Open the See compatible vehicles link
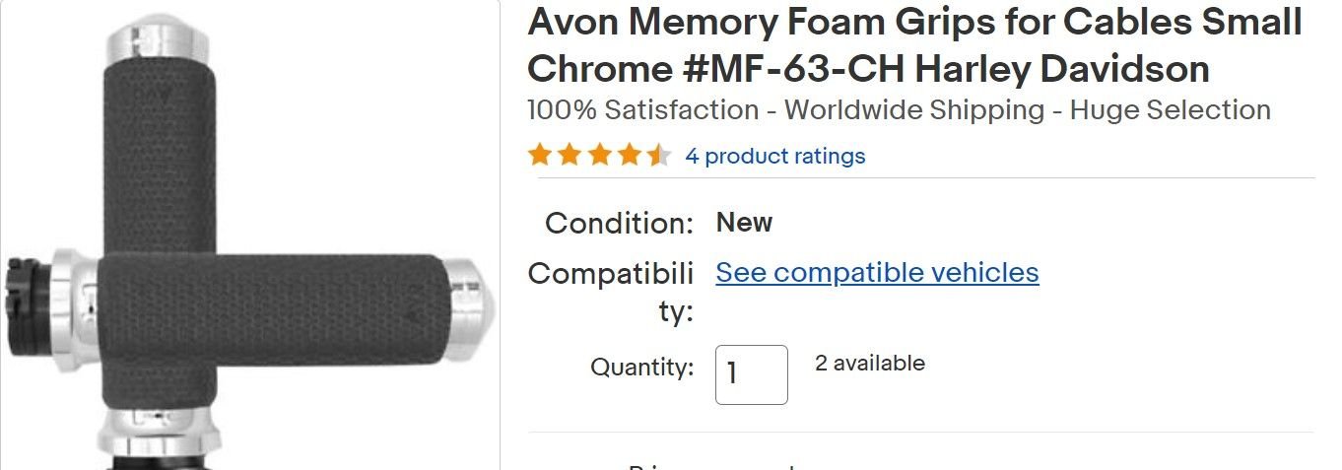The image size is (1342, 470). [x=877, y=272]
